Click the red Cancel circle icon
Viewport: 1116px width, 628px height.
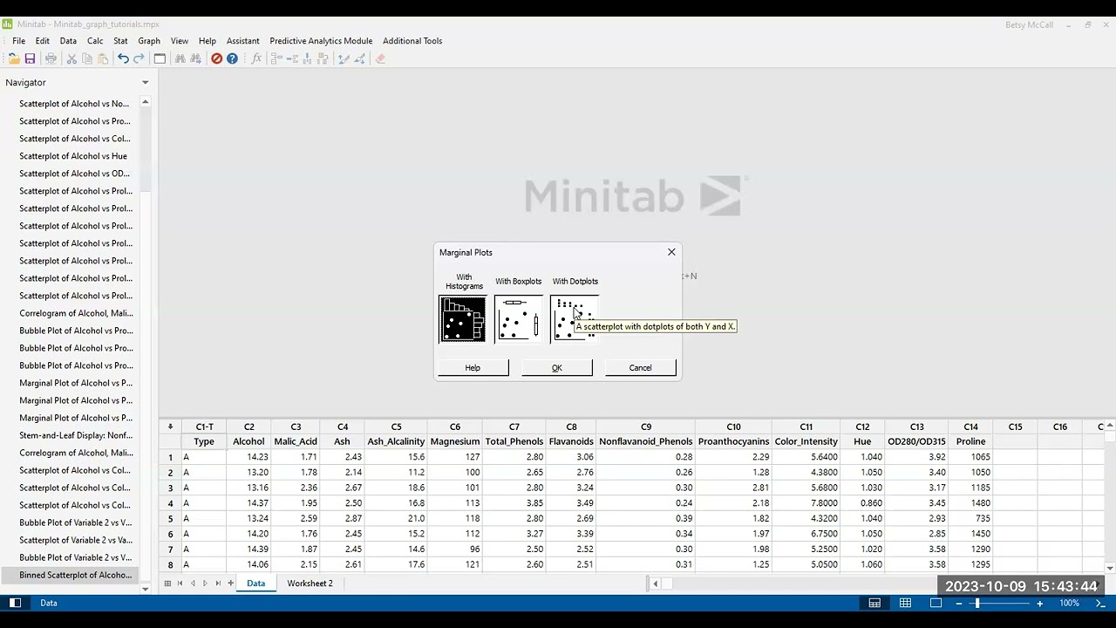[x=216, y=58]
